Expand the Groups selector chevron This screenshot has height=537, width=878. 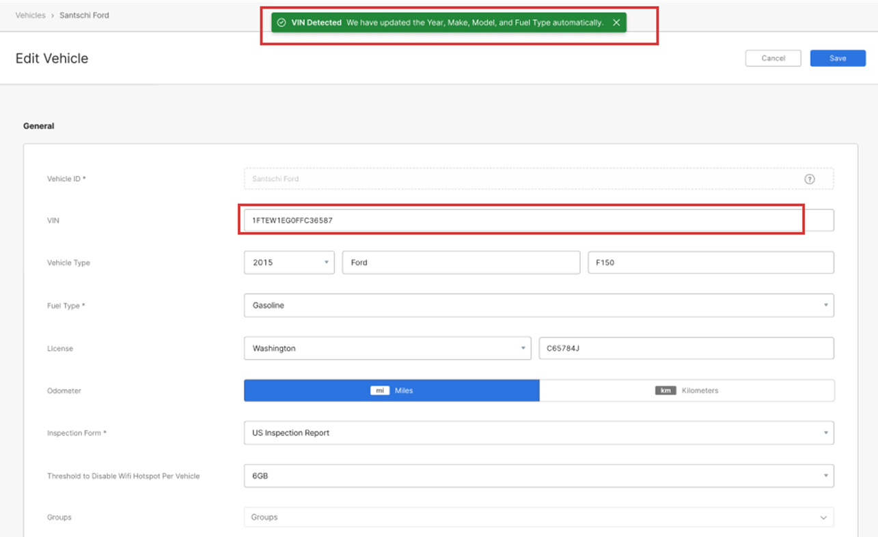(x=823, y=517)
